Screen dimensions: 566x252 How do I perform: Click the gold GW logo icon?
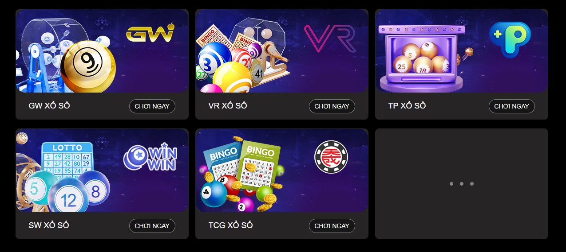pyautogui.click(x=150, y=34)
